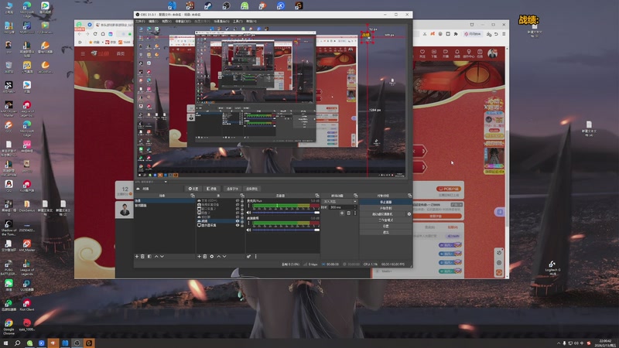The width and height of the screenshot is (619, 348).
Task: Open the browser extensions puzzle icon
Action: (456, 34)
